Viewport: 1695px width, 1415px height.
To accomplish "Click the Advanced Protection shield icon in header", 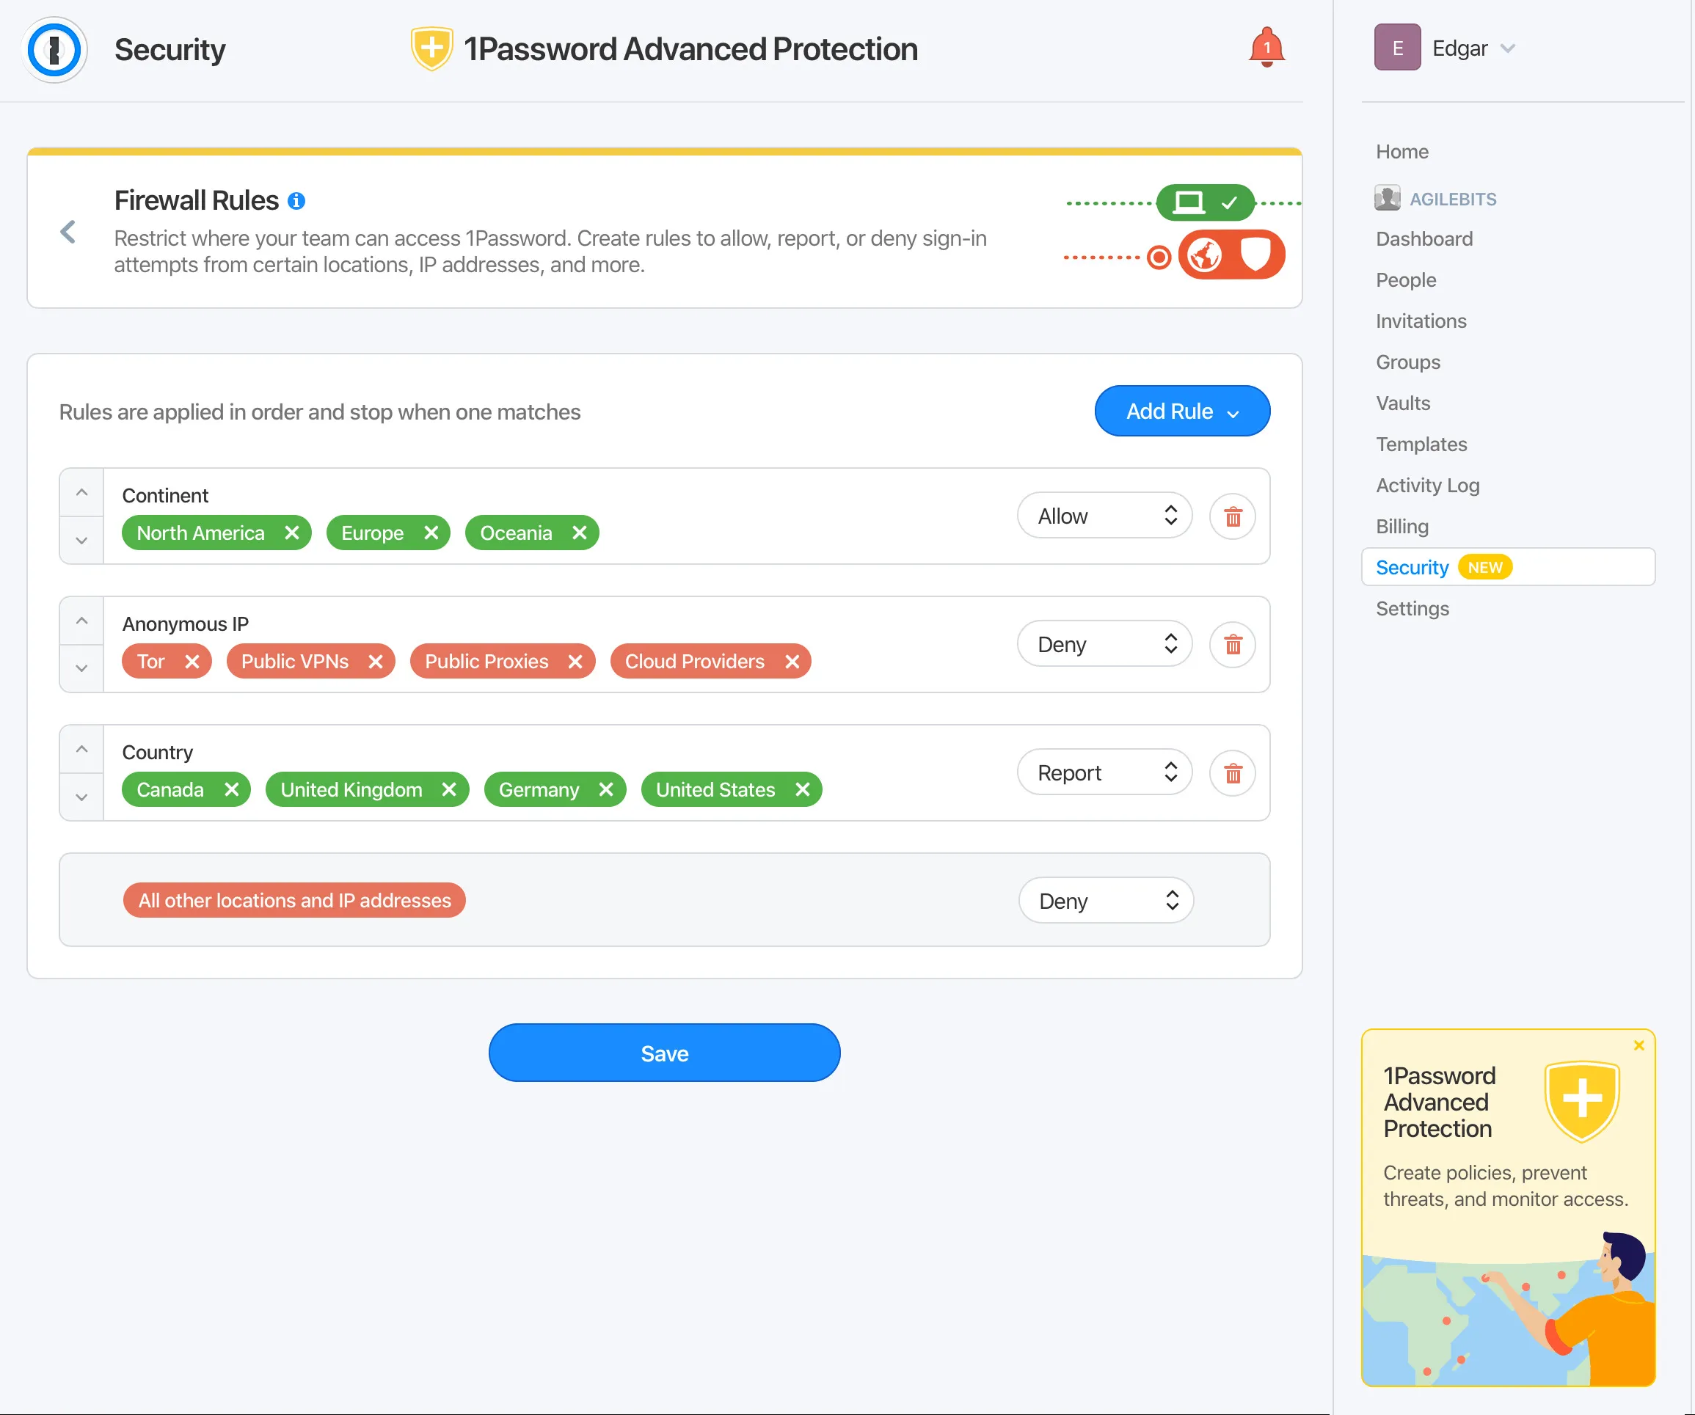I will coord(431,48).
